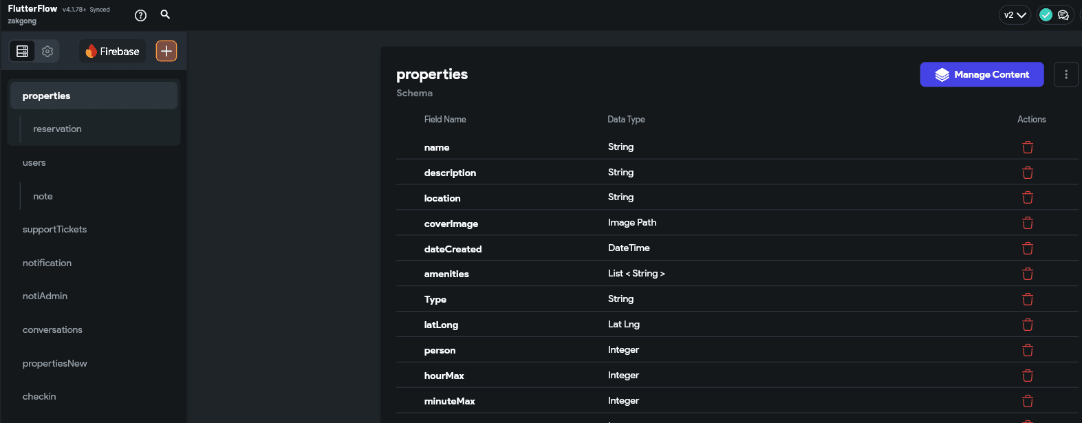Open the v2 version dropdown
This screenshot has height=423, width=1082.
1015,15
